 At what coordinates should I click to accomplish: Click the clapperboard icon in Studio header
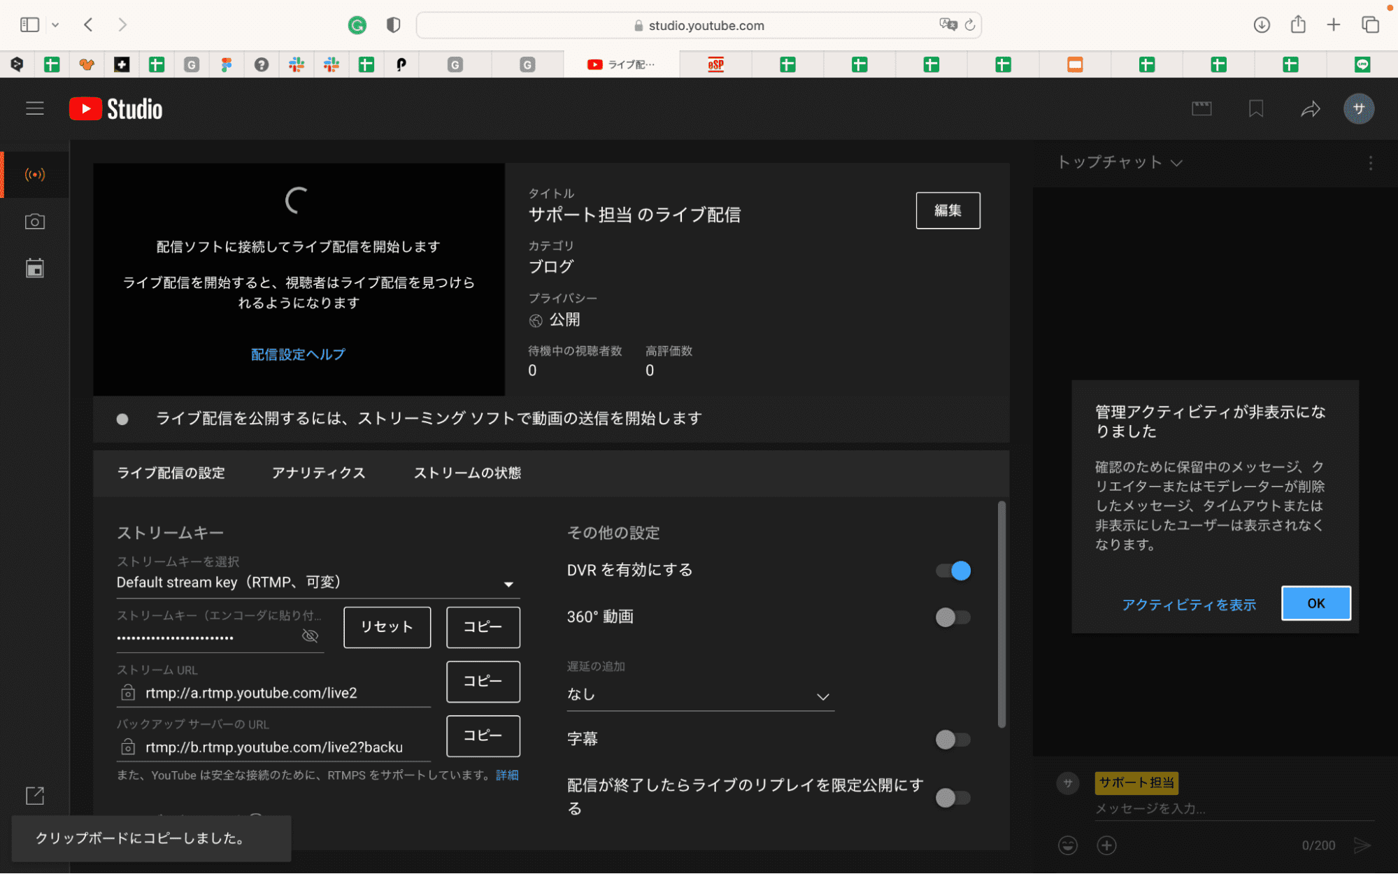coord(1201,108)
